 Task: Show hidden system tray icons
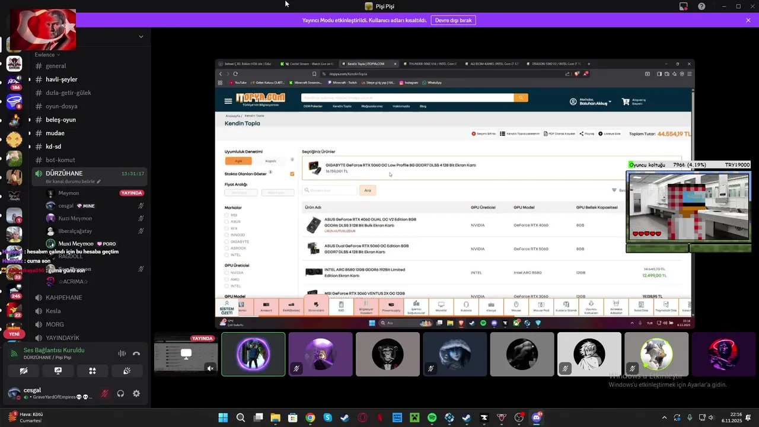(664, 418)
